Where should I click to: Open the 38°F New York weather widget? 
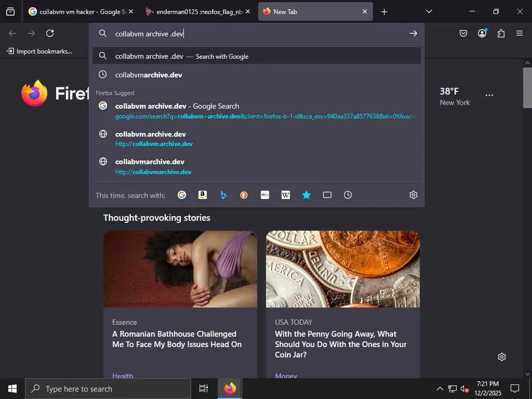[x=455, y=96]
